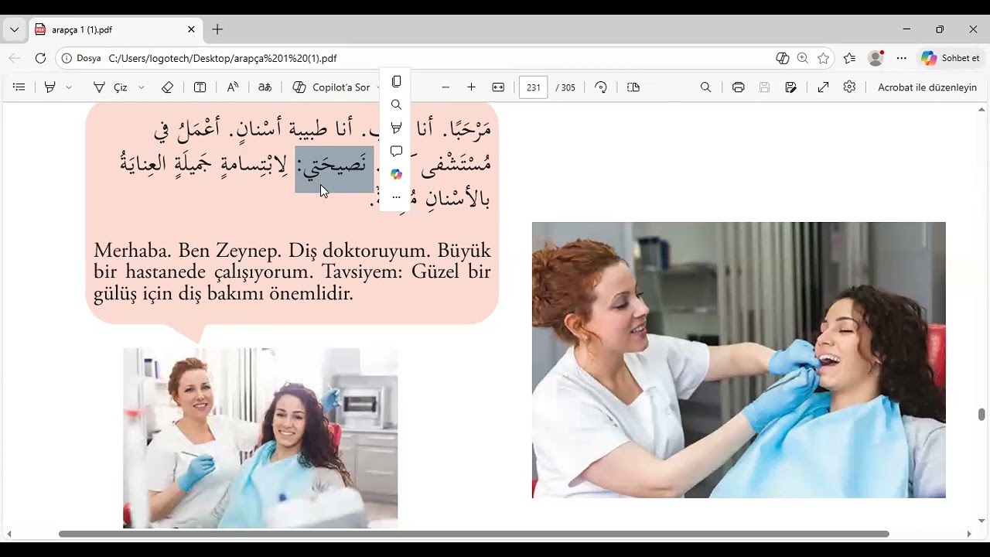Viewport: 990px width, 557px height.
Task: Open the Favorites list
Action: click(850, 58)
